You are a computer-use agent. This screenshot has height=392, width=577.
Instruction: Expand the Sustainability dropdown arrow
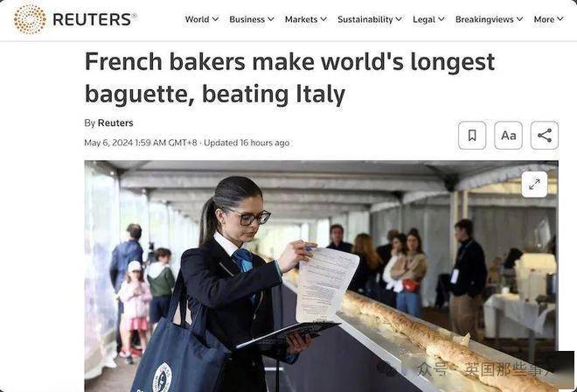399,18
